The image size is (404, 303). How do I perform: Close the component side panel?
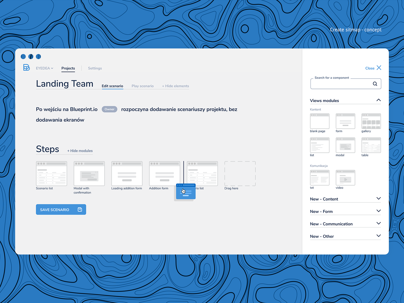(x=373, y=68)
